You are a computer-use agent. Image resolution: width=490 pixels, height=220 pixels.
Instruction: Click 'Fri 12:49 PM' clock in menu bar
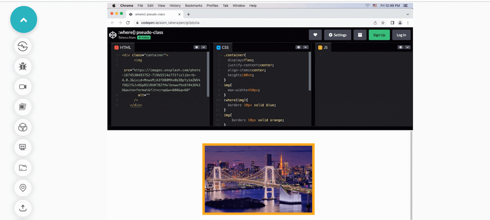390,5
